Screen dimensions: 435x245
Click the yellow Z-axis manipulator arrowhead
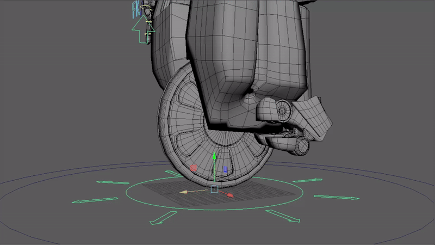click(x=183, y=192)
